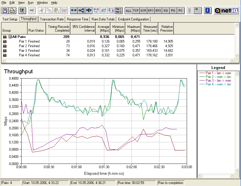Click the Average (Mbps) column header
Viewport: 241px width, 186px height.
coord(103,28)
